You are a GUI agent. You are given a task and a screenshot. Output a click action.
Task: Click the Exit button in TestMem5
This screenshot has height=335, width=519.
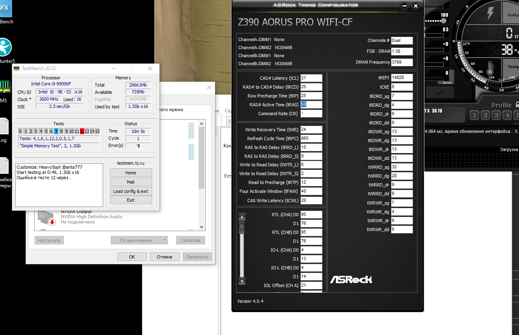coord(131,200)
